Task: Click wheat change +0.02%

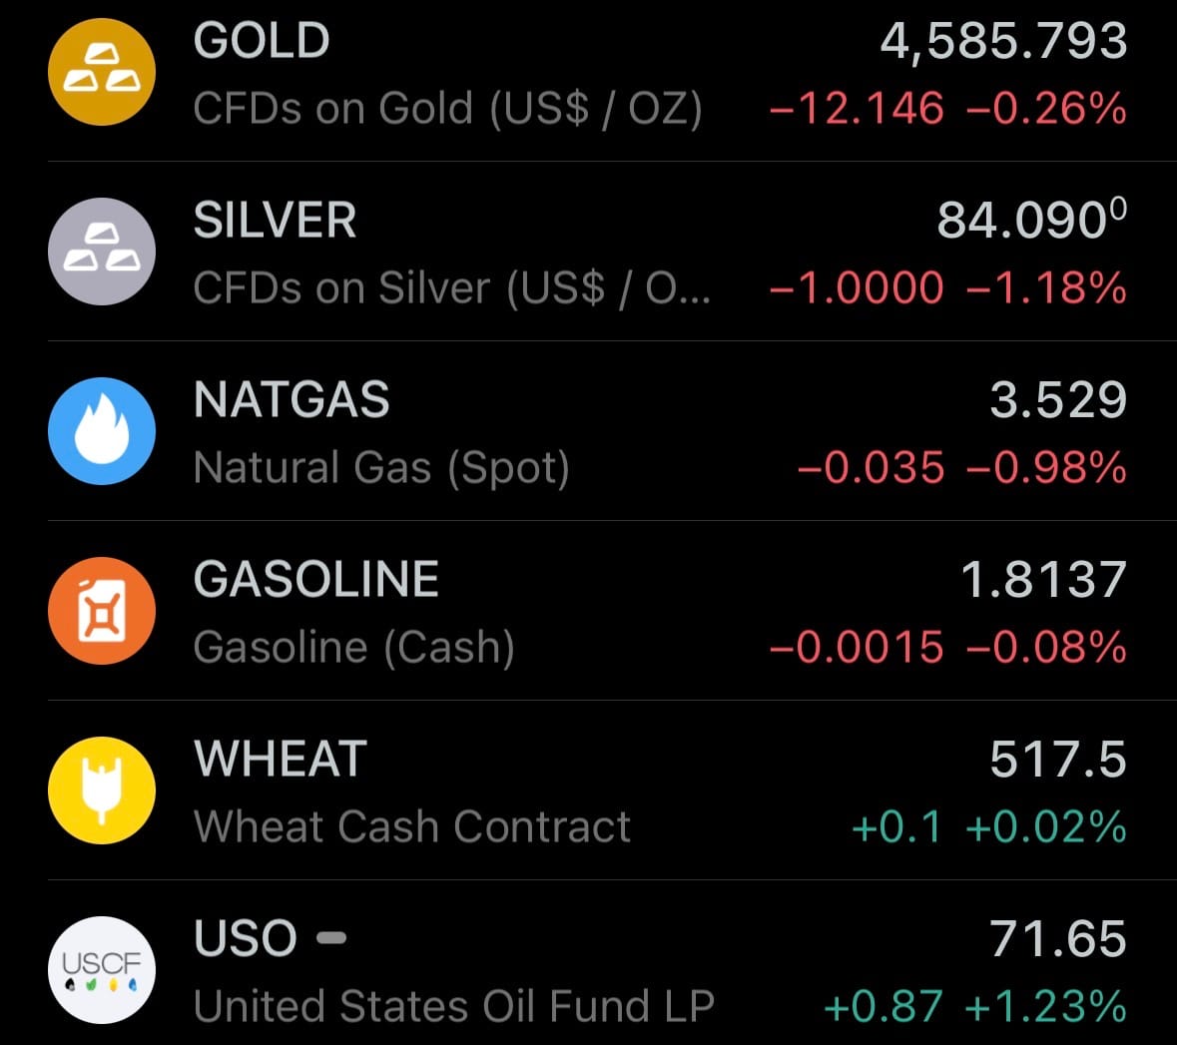Action: click(1046, 826)
